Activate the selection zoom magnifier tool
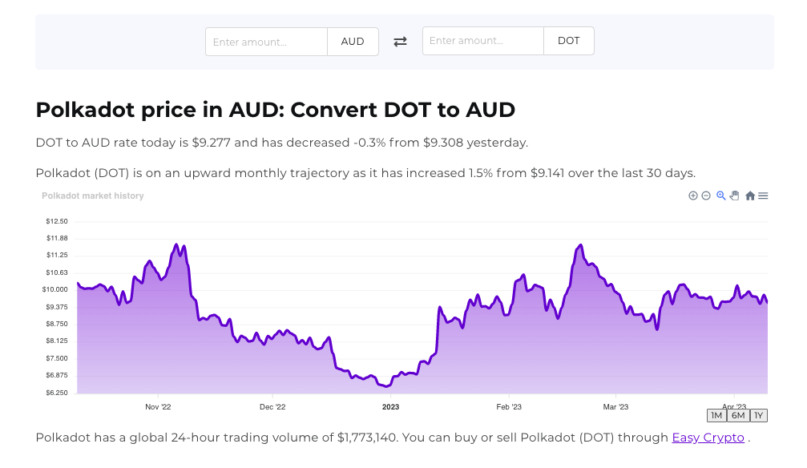This screenshot has width=807, height=468. (x=721, y=196)
